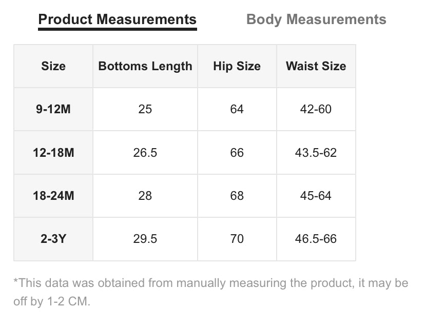Select the 9-12M size row label
Image resolution: width=425 pixels, height=329 pixels.
click(x=53, y=109)
